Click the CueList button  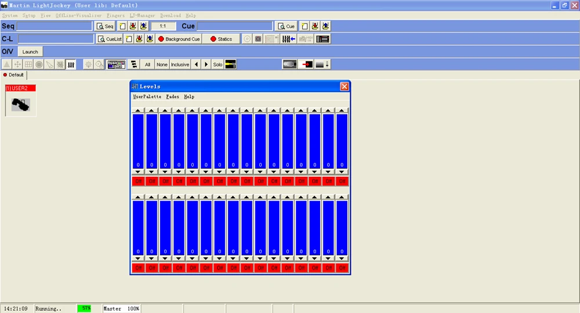point(110,39)
